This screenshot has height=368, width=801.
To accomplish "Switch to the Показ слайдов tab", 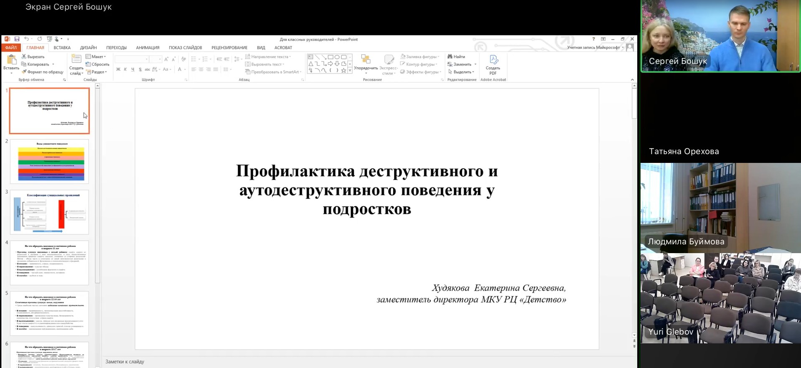I will (185, 48).
